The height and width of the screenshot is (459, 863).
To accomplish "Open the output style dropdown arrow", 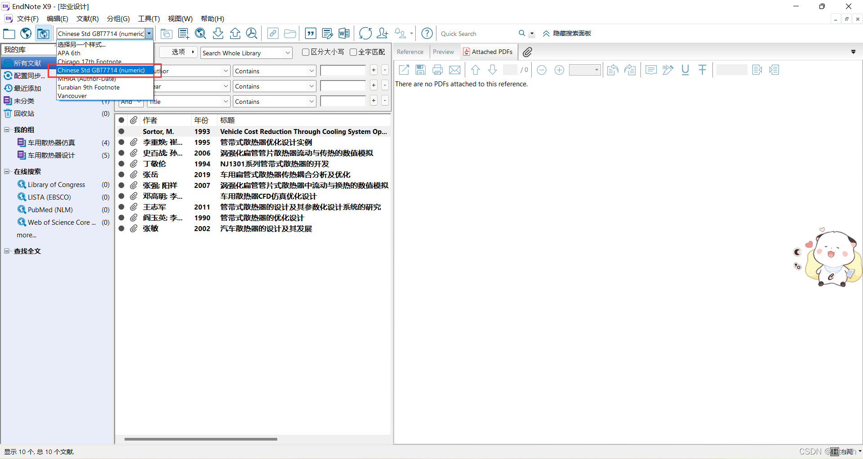I will tap(149, 34).
